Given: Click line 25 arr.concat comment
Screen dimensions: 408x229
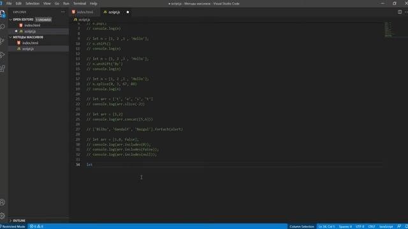Looking at the screenshot, I should tap(120, 120).
